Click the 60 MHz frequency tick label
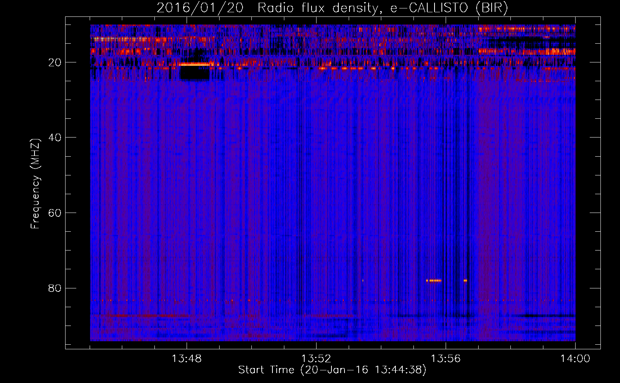Image resolution: width=620 pixels, height=383 pixels. tap(55, 213)
